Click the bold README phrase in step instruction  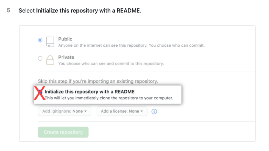pyautogui.click(x=88, y=10)
